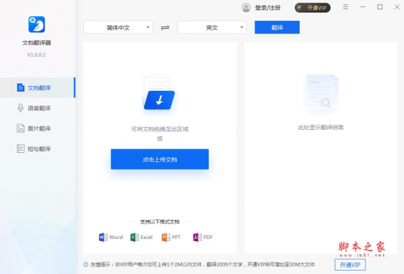Click the blue download-arrow upload icon

coord(159,100)
